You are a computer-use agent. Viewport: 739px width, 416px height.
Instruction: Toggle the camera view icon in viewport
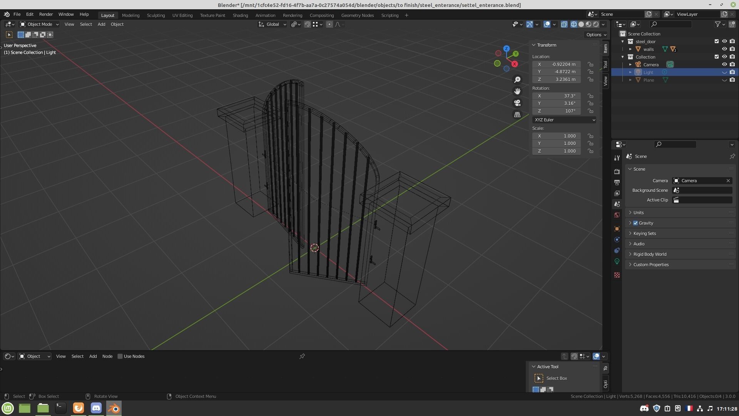tap(517, 103)
